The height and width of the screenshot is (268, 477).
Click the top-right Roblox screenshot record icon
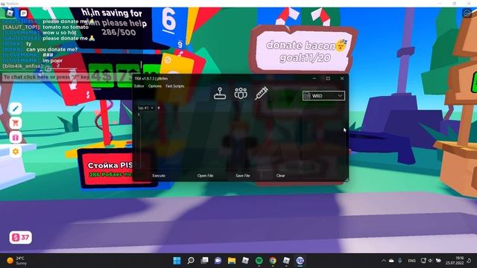467,13
